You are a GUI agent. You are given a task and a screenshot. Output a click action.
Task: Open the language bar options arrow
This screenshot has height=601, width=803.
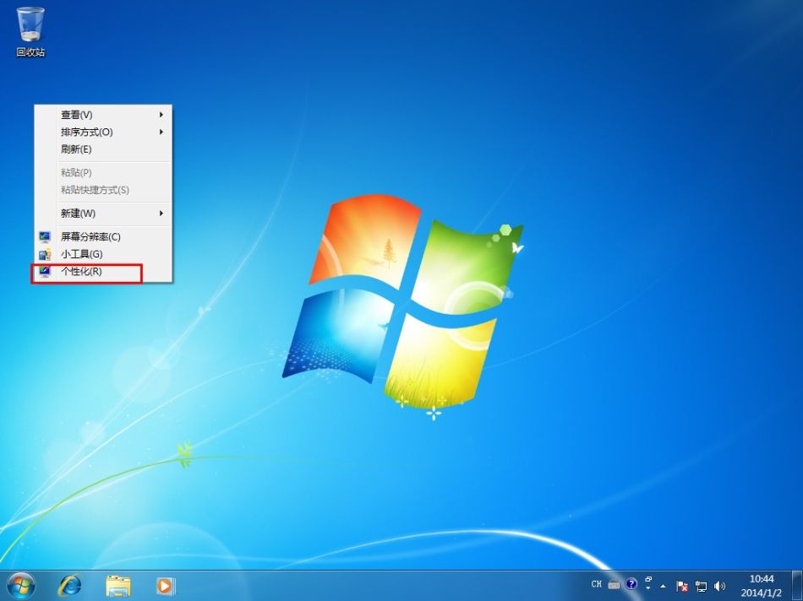[648, 588]
